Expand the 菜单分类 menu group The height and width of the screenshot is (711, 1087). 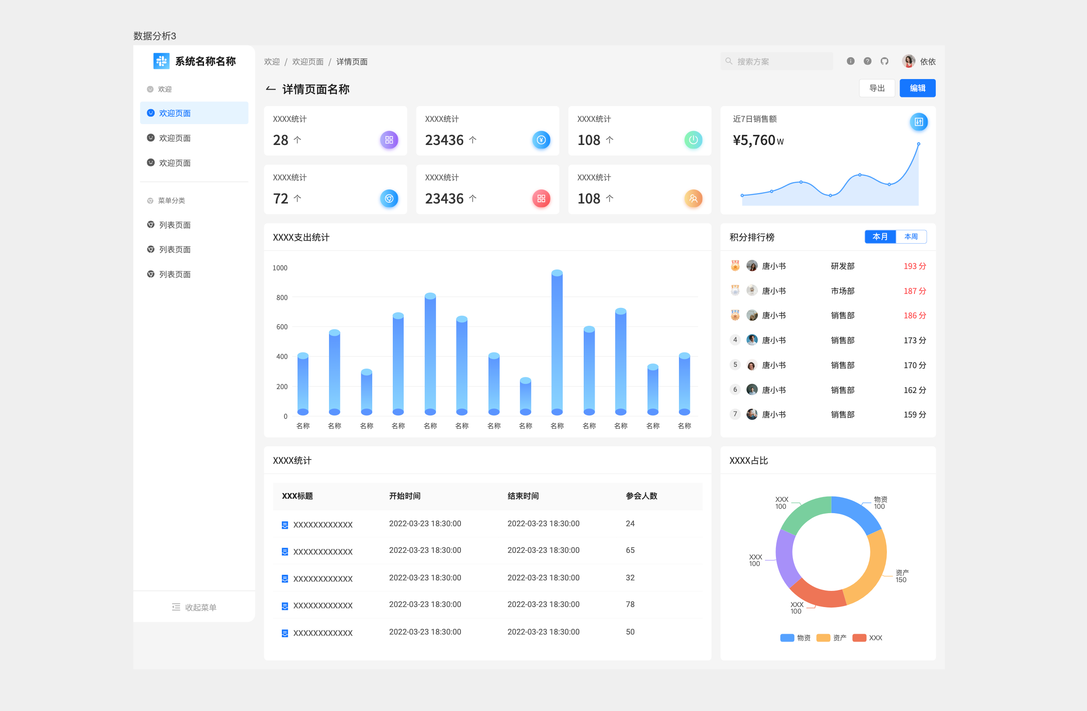tap(171, 200)
